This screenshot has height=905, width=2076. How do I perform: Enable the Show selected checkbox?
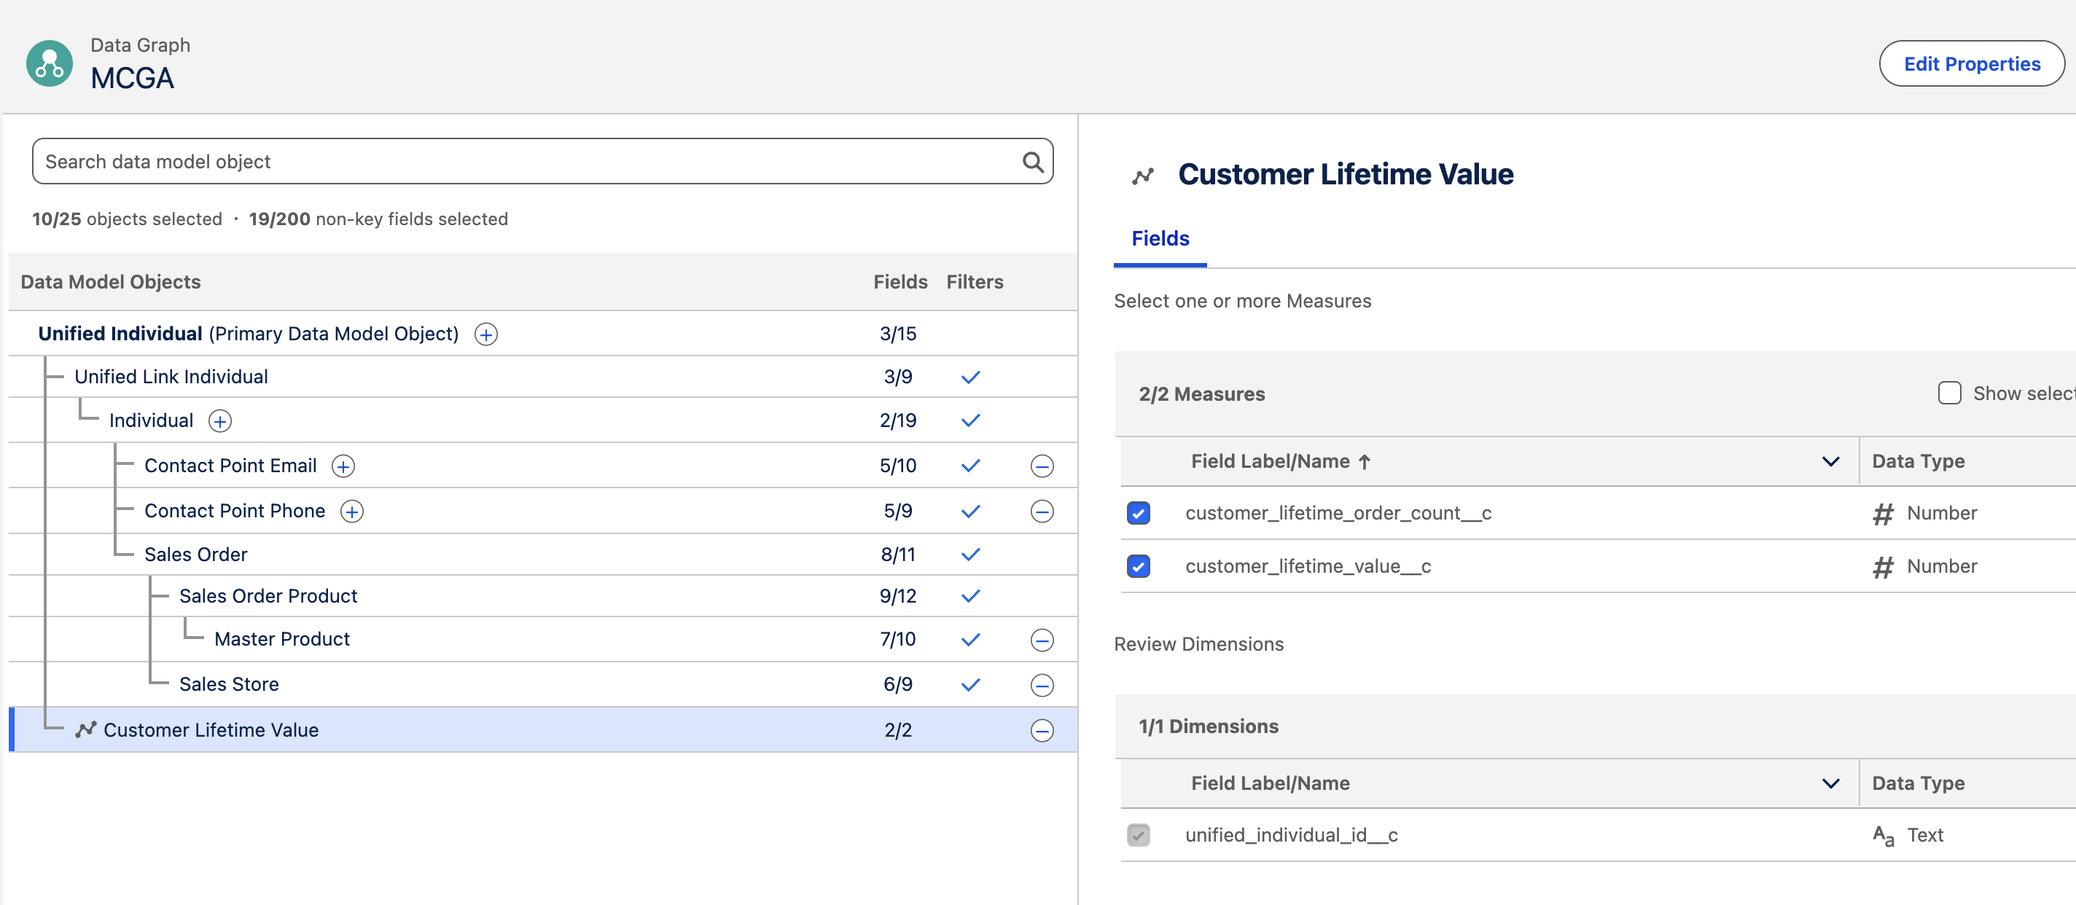(x=1948, y=393)
